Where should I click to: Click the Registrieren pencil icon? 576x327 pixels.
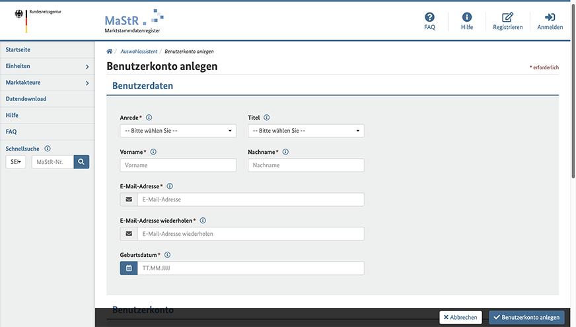pyautogui.click(x=508, y=17)
